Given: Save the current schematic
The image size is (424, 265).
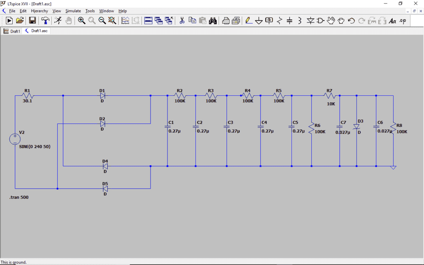Looking at the screenshot, I should (x=32, y=20).
